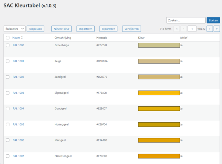222x164 pixels.
Task: Open the Bulkacties dropdown
Action: 15,29
